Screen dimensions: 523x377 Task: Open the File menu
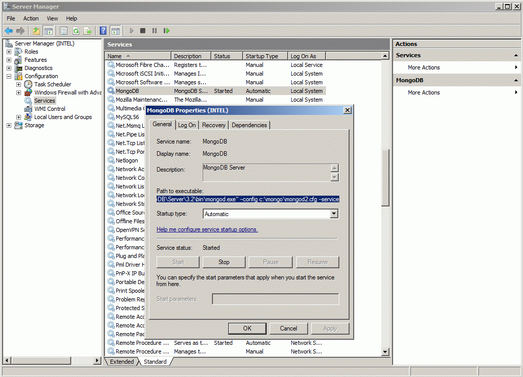tap(11, 18)
